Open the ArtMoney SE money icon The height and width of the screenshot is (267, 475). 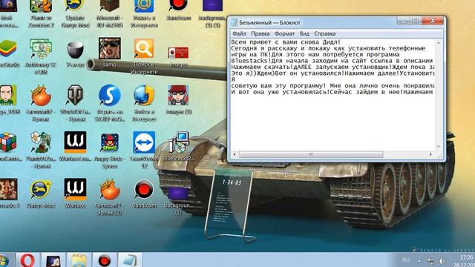pos(41,48)
